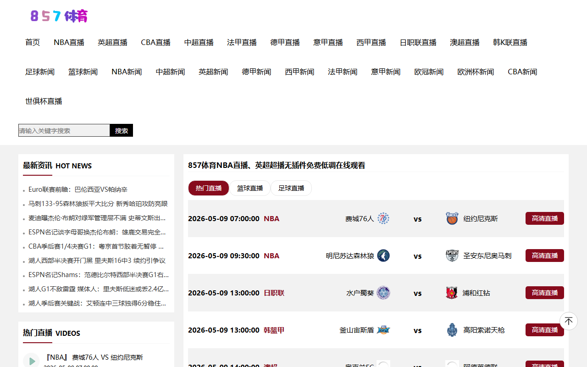The image size is (587, 367).
Task: Go to 英超直播 navigation item
Action: pos(112,42)
